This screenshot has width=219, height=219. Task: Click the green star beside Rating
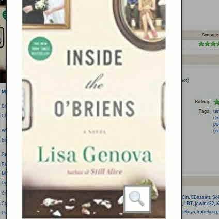coord(216,102)
